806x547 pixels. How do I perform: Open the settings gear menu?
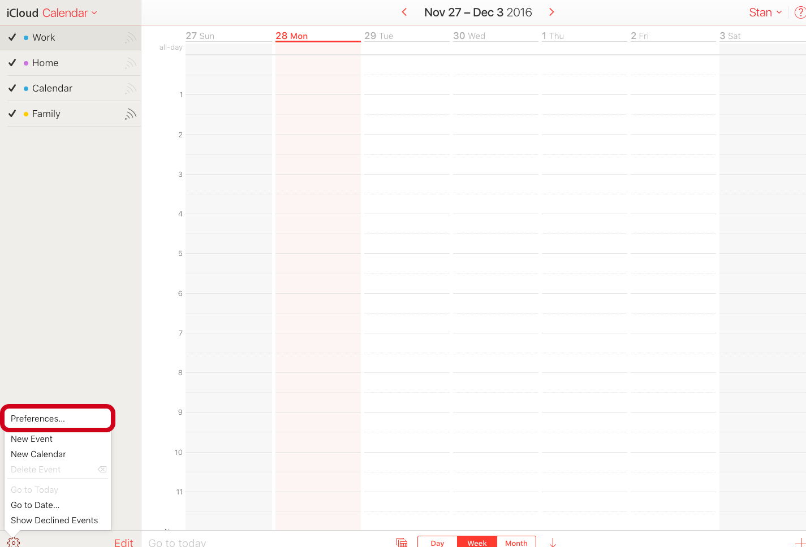12,541
